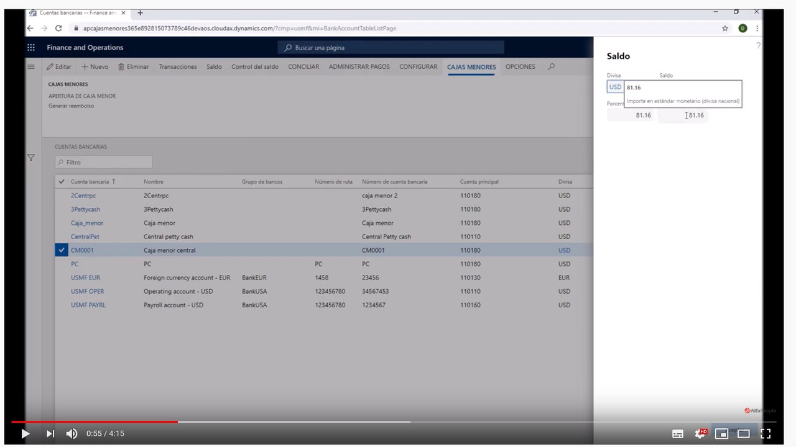Open the PC account link
The height and width of the screenshot is (447, 796).
75,264
